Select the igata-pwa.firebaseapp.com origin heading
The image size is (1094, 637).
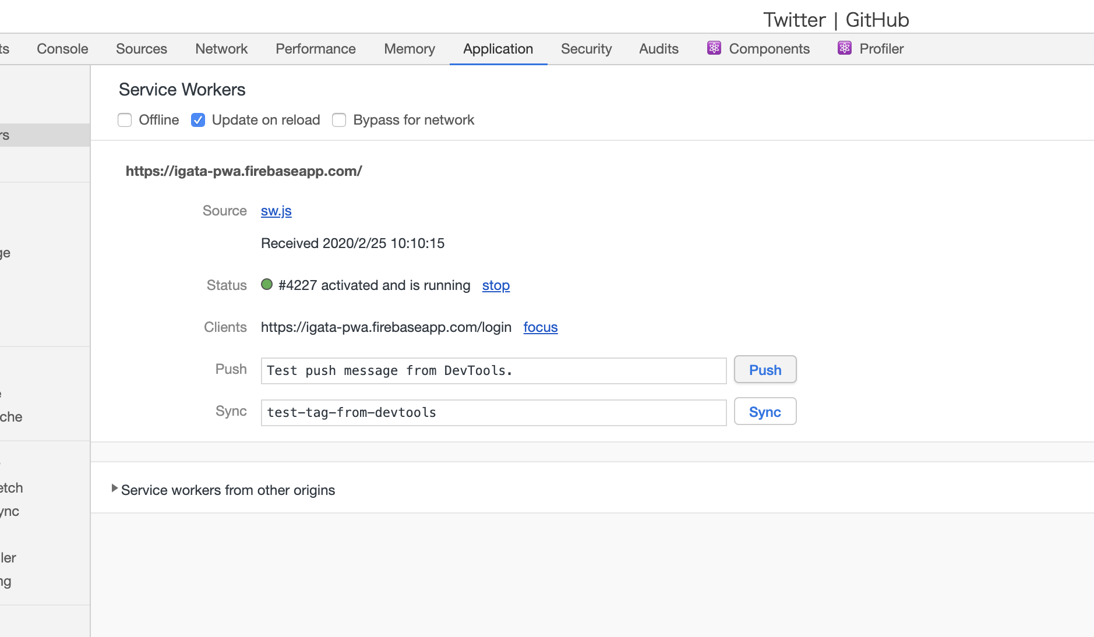pos(244,171)
